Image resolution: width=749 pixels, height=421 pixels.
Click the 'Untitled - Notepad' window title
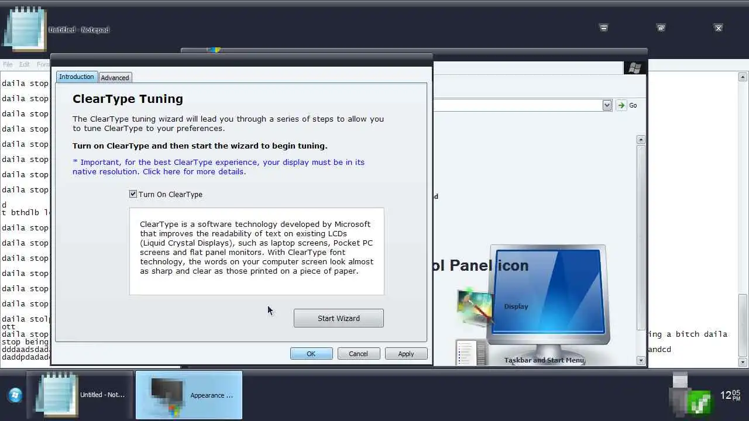[x=79, y=30]
